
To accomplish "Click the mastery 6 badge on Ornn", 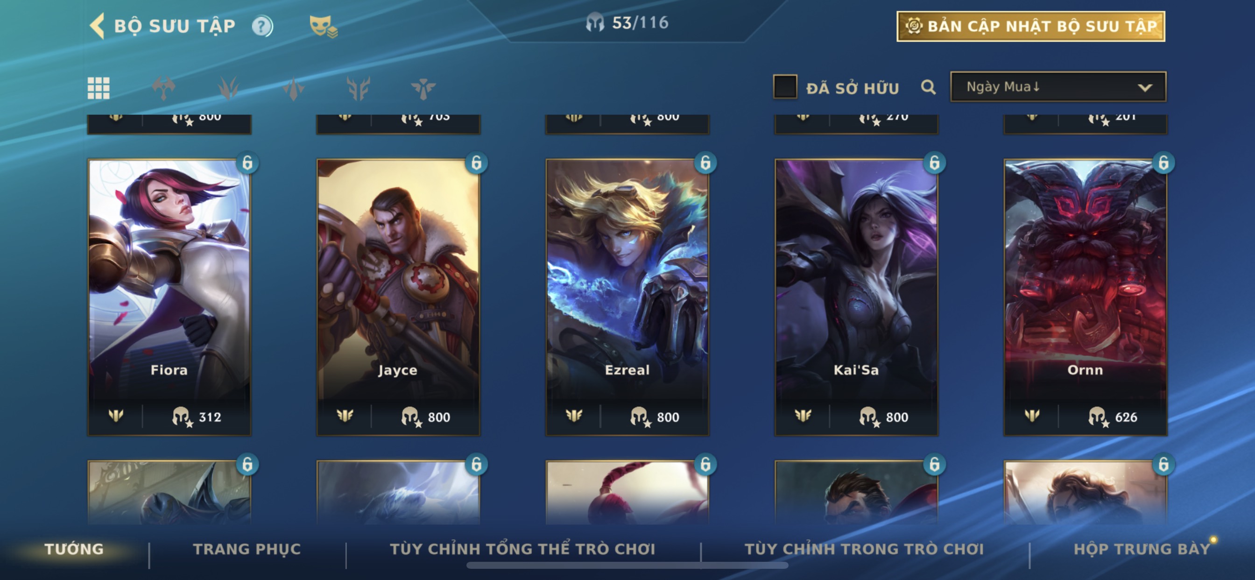I will (x=1163, y=163).
